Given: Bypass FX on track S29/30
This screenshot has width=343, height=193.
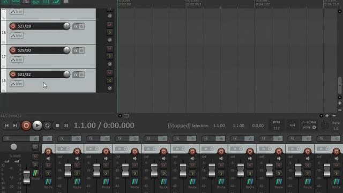Looking at the screenshot, I should tap(81, 50).
